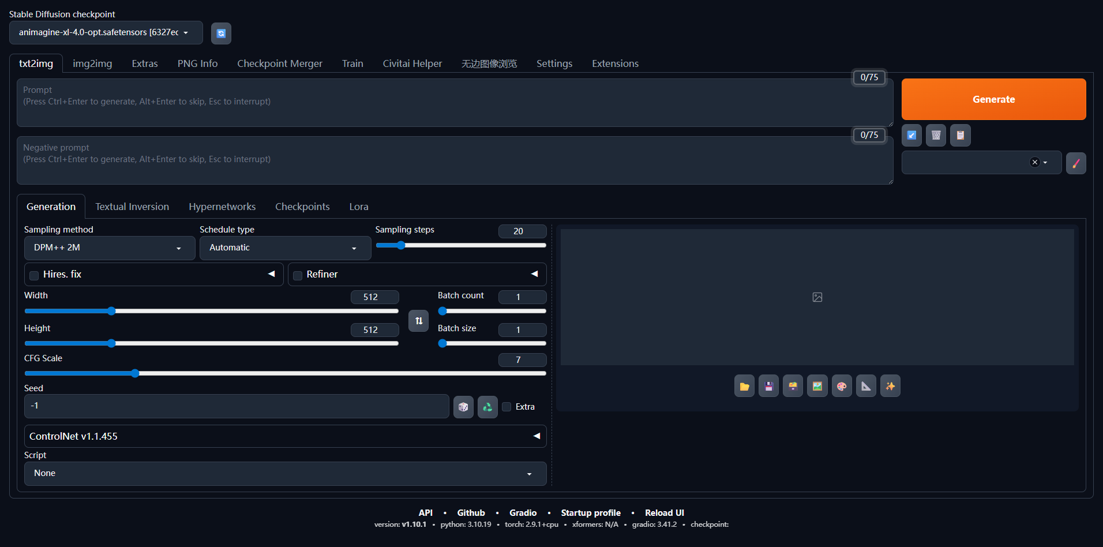Click the Reload UI footer link
The width and height of the screenshot is (1103, 547).
664,512
